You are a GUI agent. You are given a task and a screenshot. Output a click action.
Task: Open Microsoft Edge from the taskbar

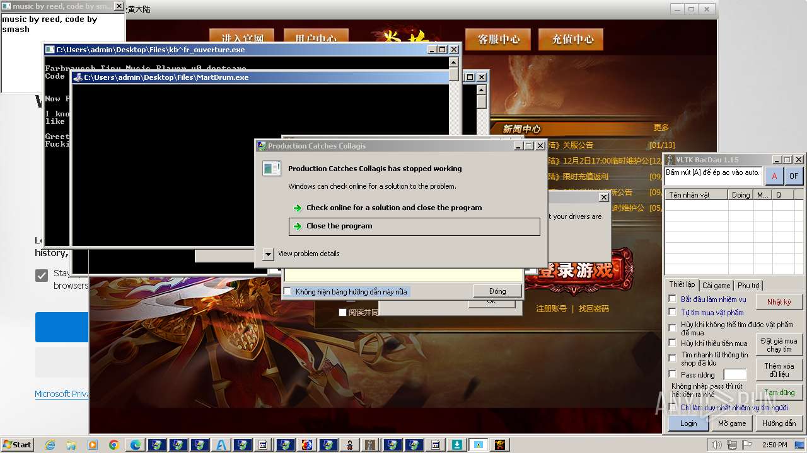pos(136,445)
